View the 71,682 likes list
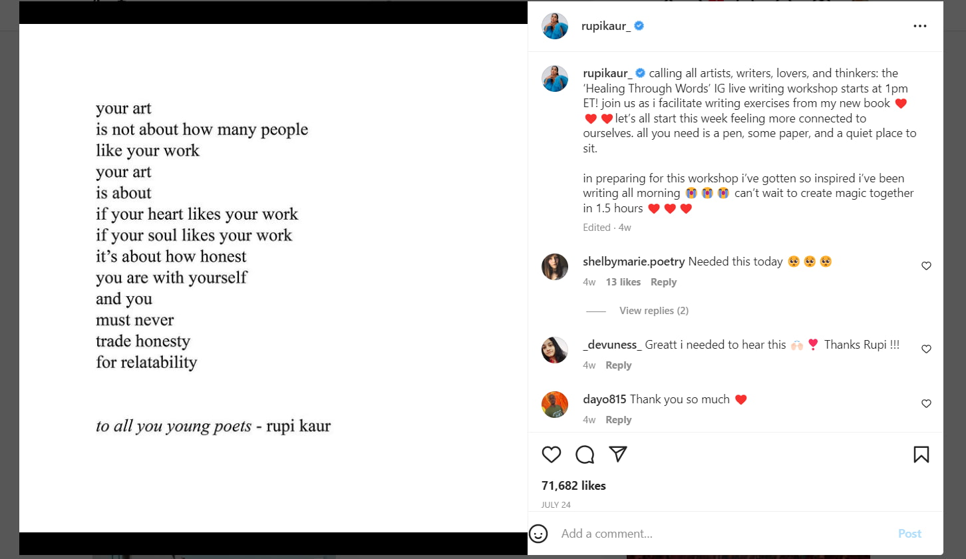This screenshot has width=966, height=559. pyautogui.click(x=573, y=486)
